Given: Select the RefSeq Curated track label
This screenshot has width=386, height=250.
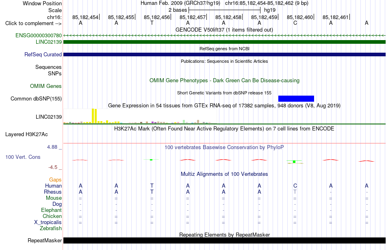Looking at the screenshot, I should (43, 55).
